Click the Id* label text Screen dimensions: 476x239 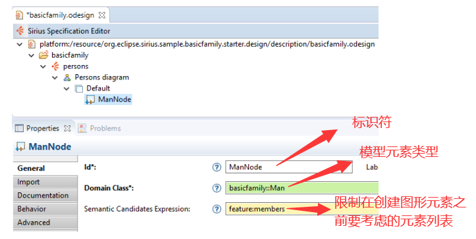[x=90, y=167]
